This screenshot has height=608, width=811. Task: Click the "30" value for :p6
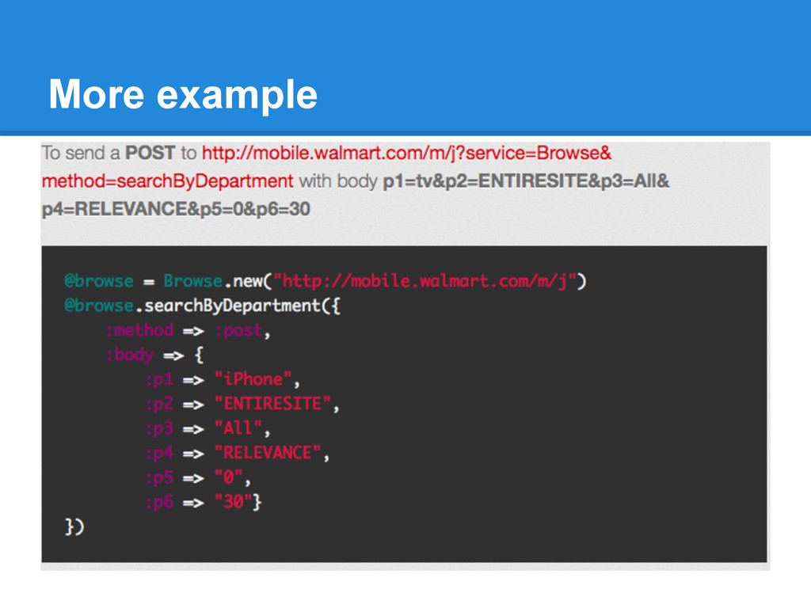[234, 502]
